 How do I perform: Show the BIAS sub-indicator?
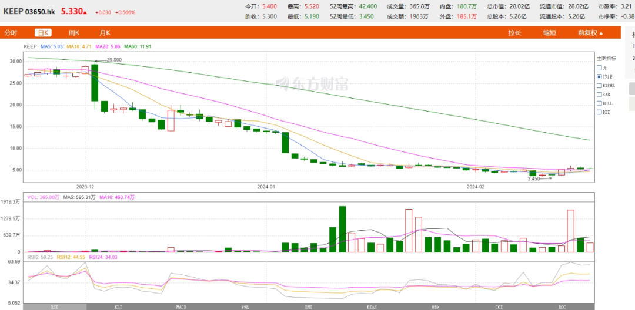point(372,306)
